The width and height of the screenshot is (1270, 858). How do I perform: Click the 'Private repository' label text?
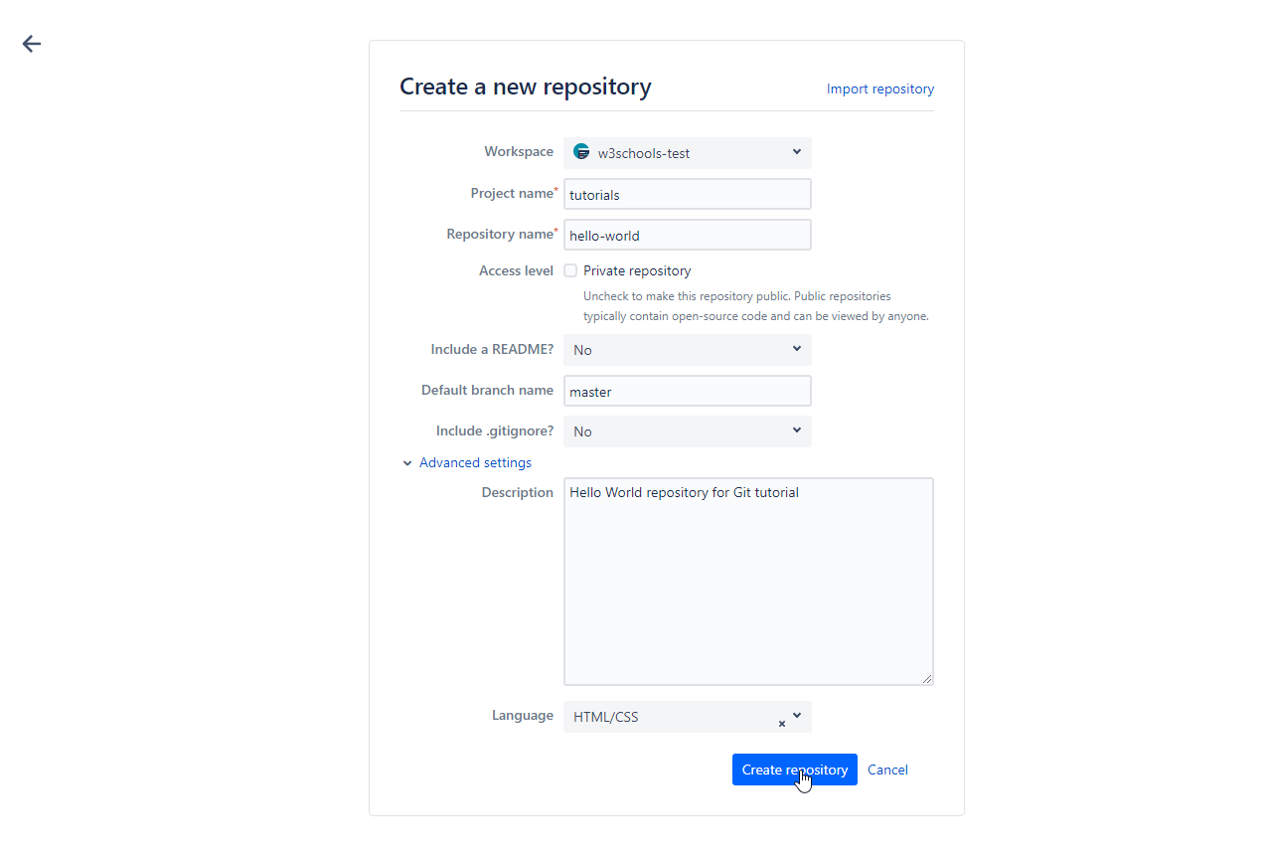(x=637, y=270)
